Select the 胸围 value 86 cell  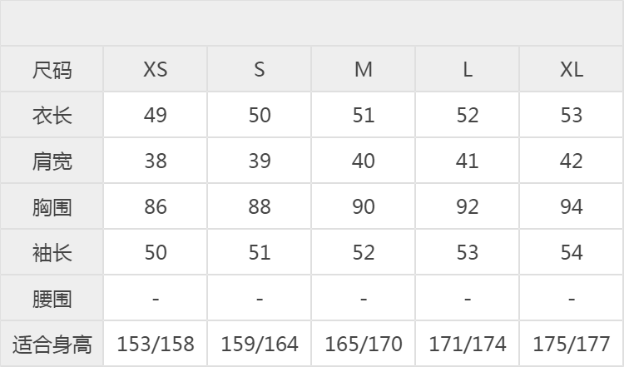[156, 206]
